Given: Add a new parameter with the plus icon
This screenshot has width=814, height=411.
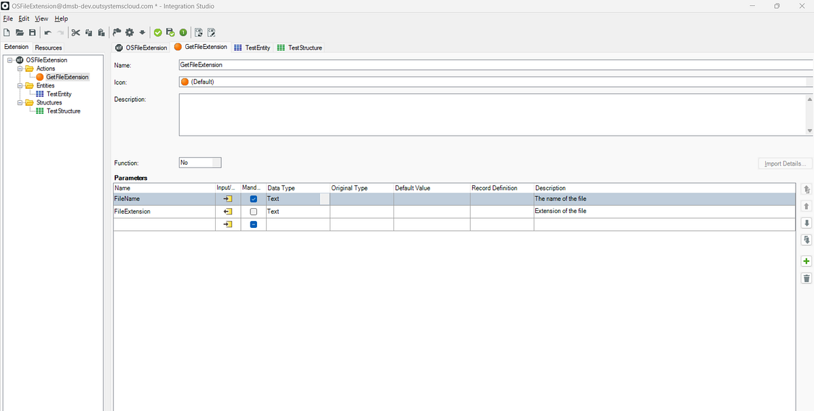Looking at the screenshot, I should [806, 260].
